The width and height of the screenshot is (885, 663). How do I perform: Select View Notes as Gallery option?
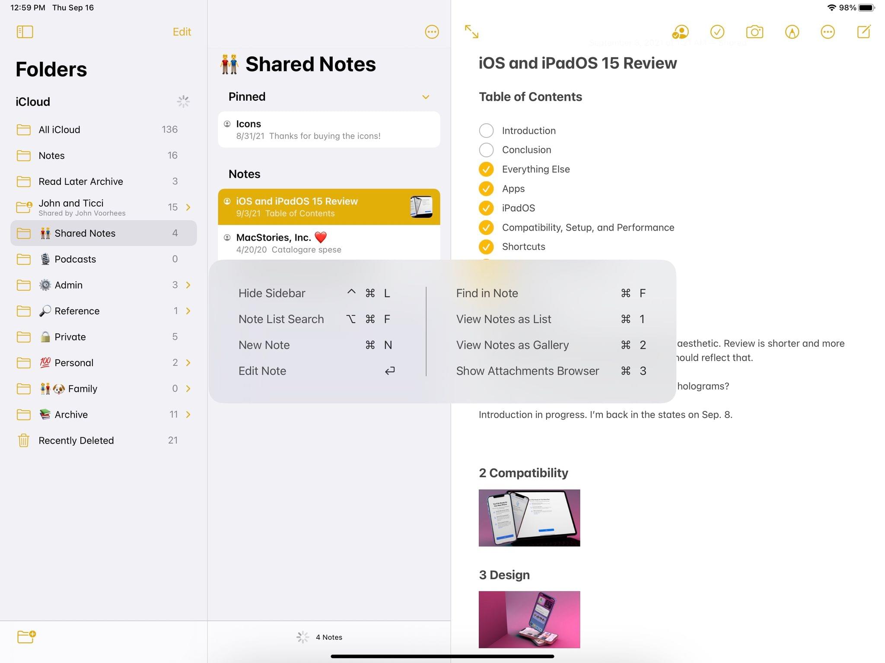point(512,345)
